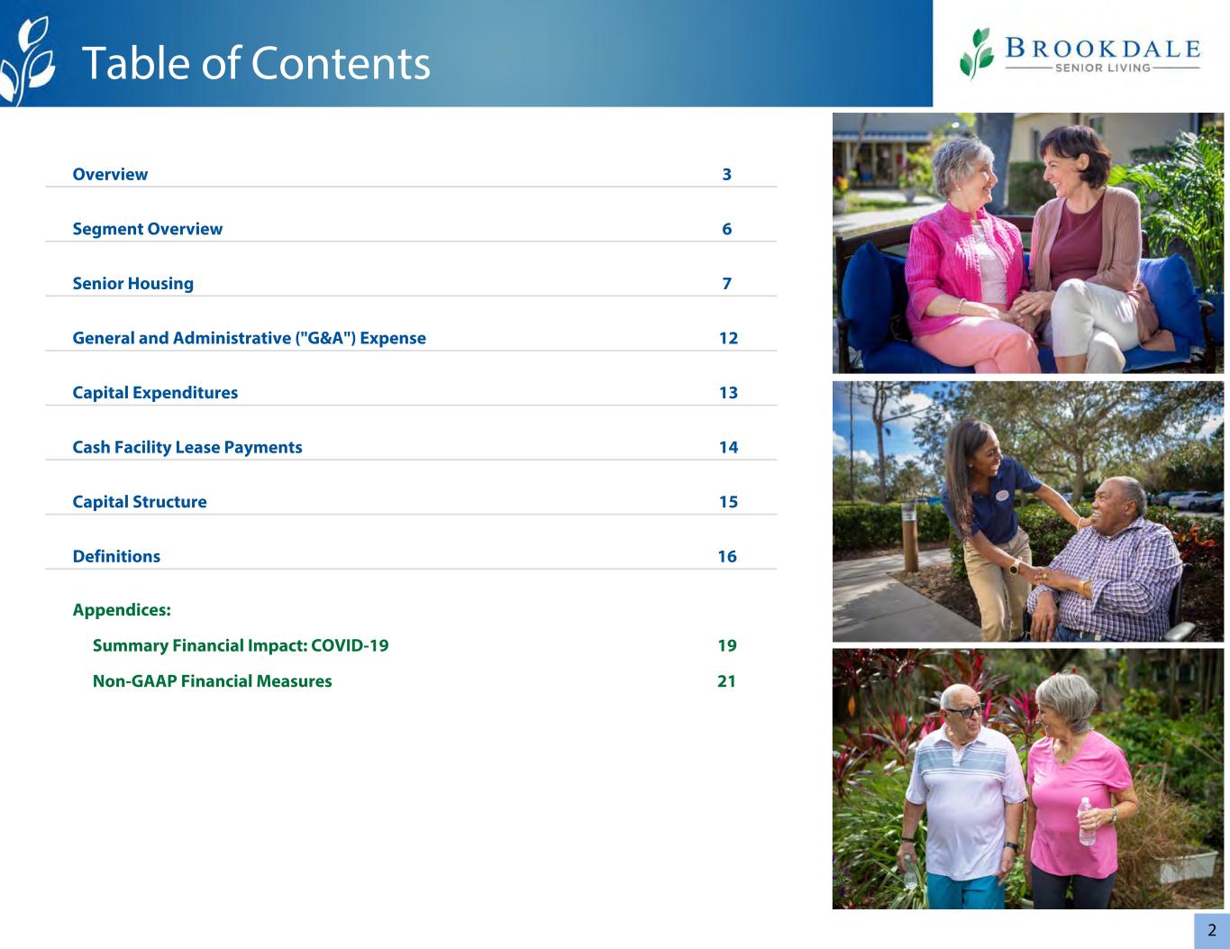Open the Overview section link
The height and width of the screenshot is (949, 1230).
pyautogui.click(x=110, y=175)
